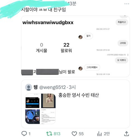Like the post via heart icon

point(74,134)
